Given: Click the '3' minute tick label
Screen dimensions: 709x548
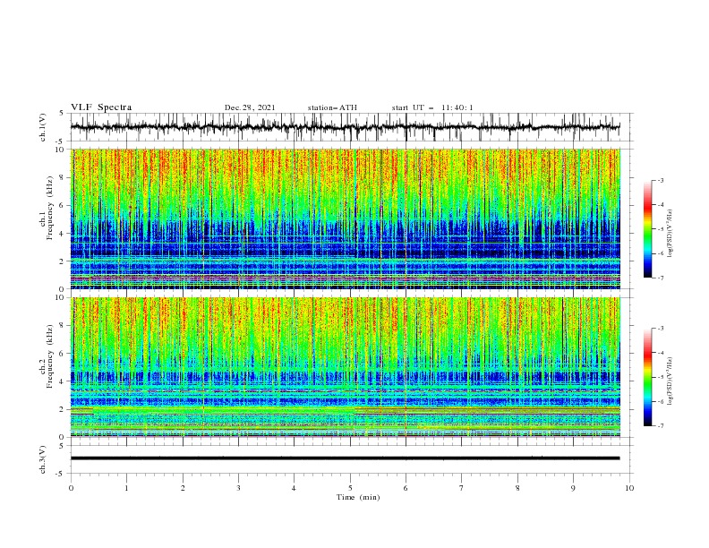Looking at the screenshot, I should pos(239,488).
